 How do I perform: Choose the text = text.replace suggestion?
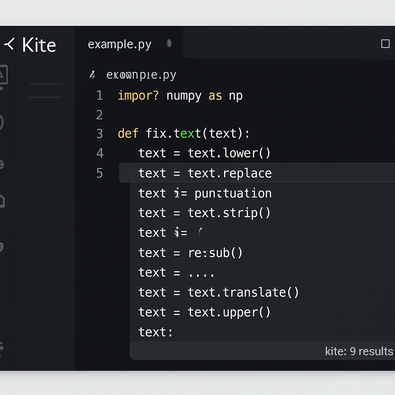point(257,173)
